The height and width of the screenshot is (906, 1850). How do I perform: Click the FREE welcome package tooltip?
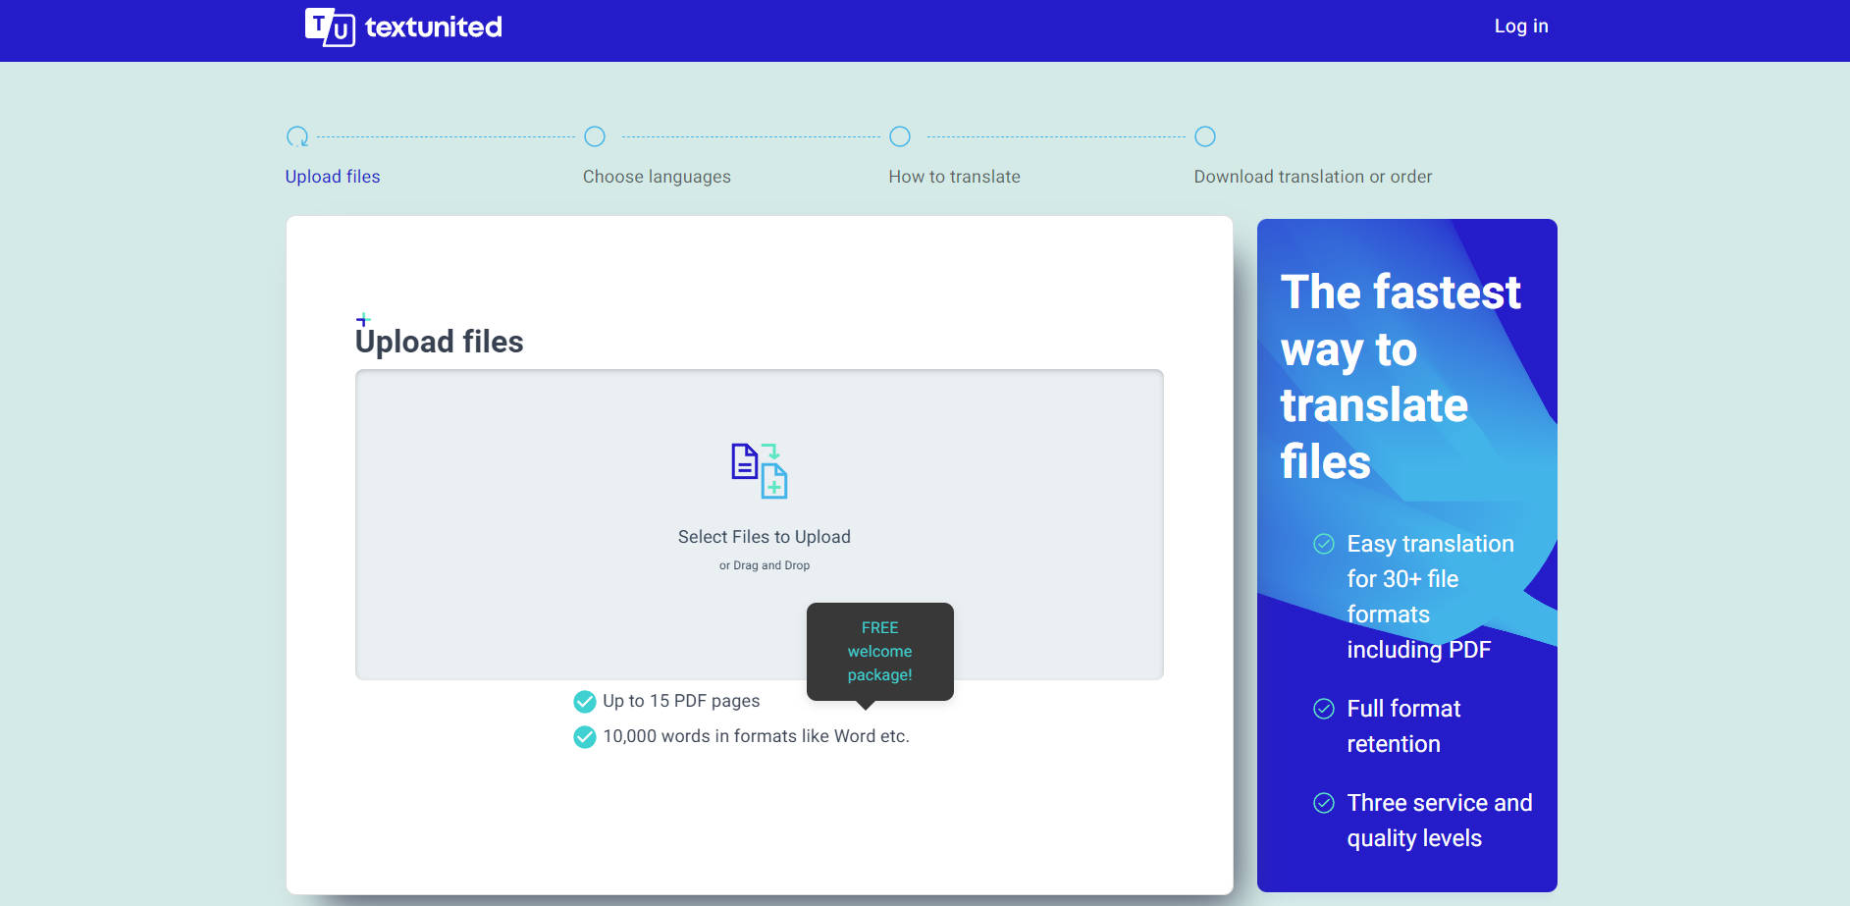point(879,651)
